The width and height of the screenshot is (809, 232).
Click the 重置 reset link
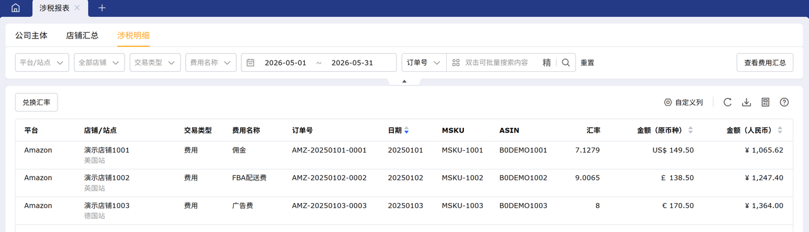pos(587,63)
